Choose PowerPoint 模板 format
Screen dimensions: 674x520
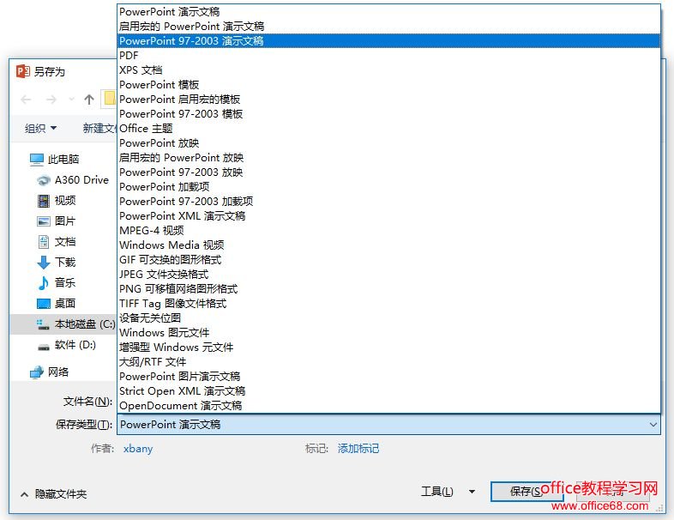(388, 85)
